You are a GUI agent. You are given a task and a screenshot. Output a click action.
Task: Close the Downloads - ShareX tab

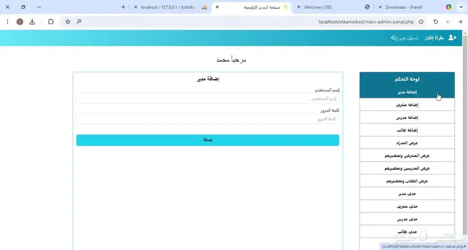380,7
